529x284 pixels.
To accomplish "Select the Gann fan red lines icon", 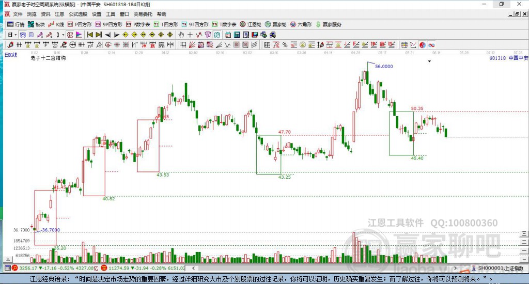I will 192,45.
